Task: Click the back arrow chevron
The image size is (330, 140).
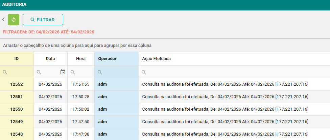Action: click(x=3, y=20)
